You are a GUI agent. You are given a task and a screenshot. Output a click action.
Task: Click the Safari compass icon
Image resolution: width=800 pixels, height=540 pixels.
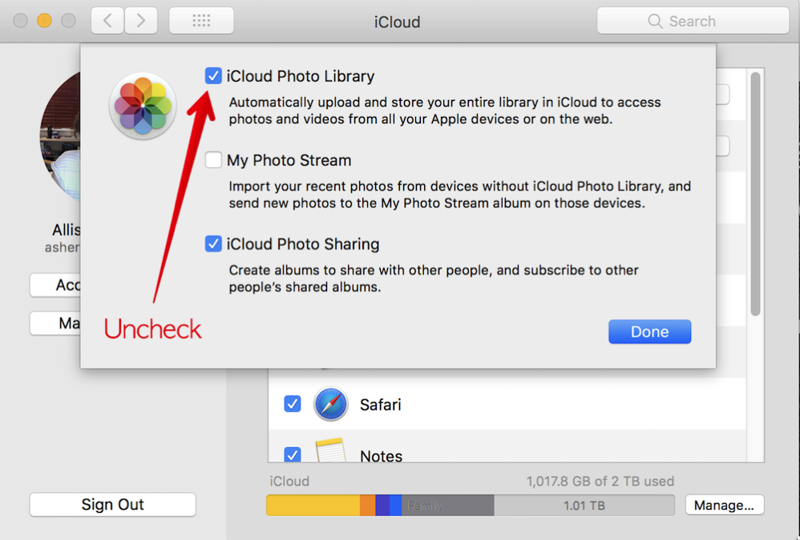tap(330, 405)
